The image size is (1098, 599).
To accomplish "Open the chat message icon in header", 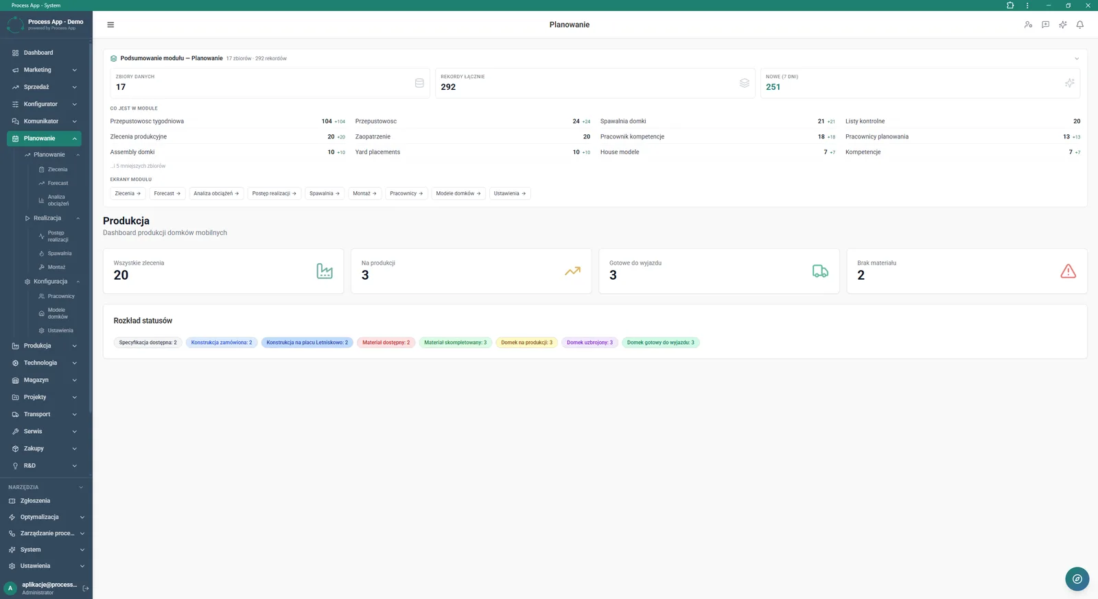I will tap(1045, 25).
